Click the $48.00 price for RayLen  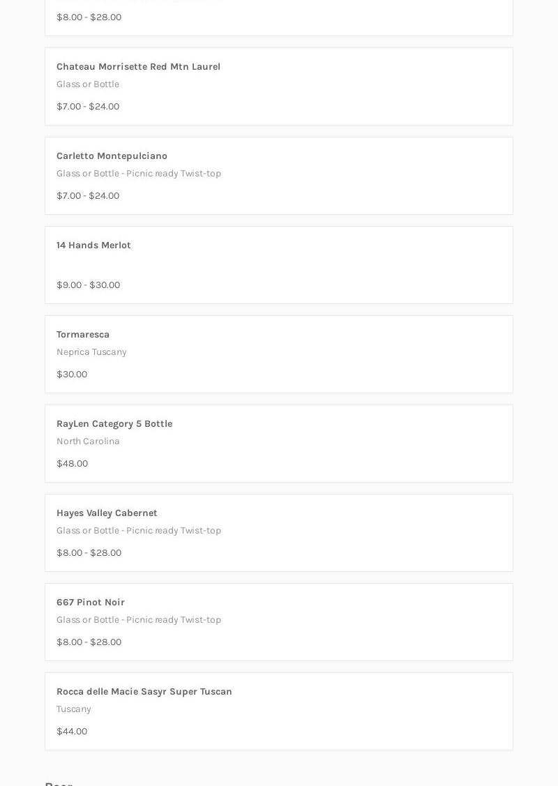pos(72,464)
